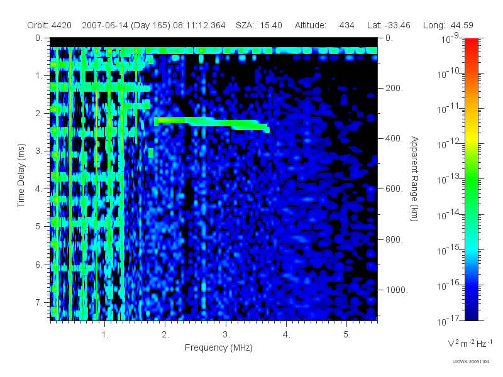This screenshot has height=377, width=503.
Task: Click the apparent range tick label '400.'
Action: [x=394, y=138]
